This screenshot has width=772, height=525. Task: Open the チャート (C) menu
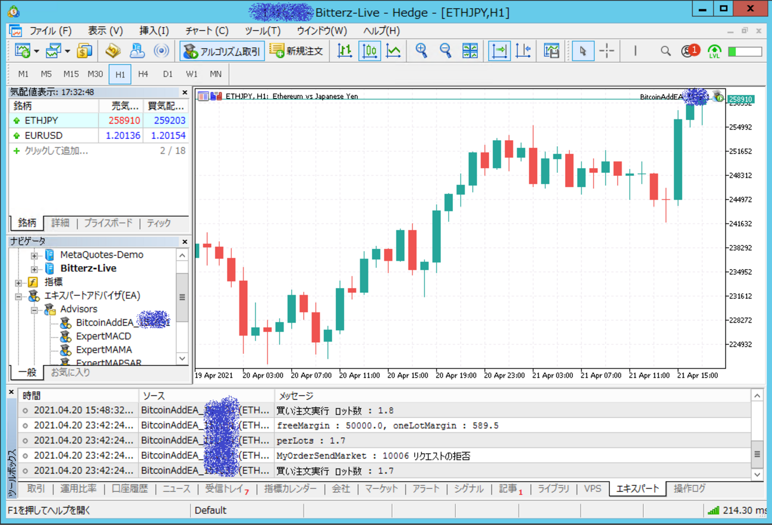pos(206,31)
